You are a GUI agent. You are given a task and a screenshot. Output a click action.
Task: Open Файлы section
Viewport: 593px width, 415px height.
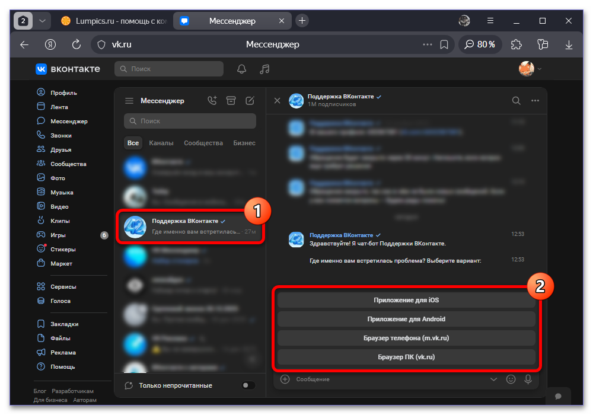tap(60, 339)
